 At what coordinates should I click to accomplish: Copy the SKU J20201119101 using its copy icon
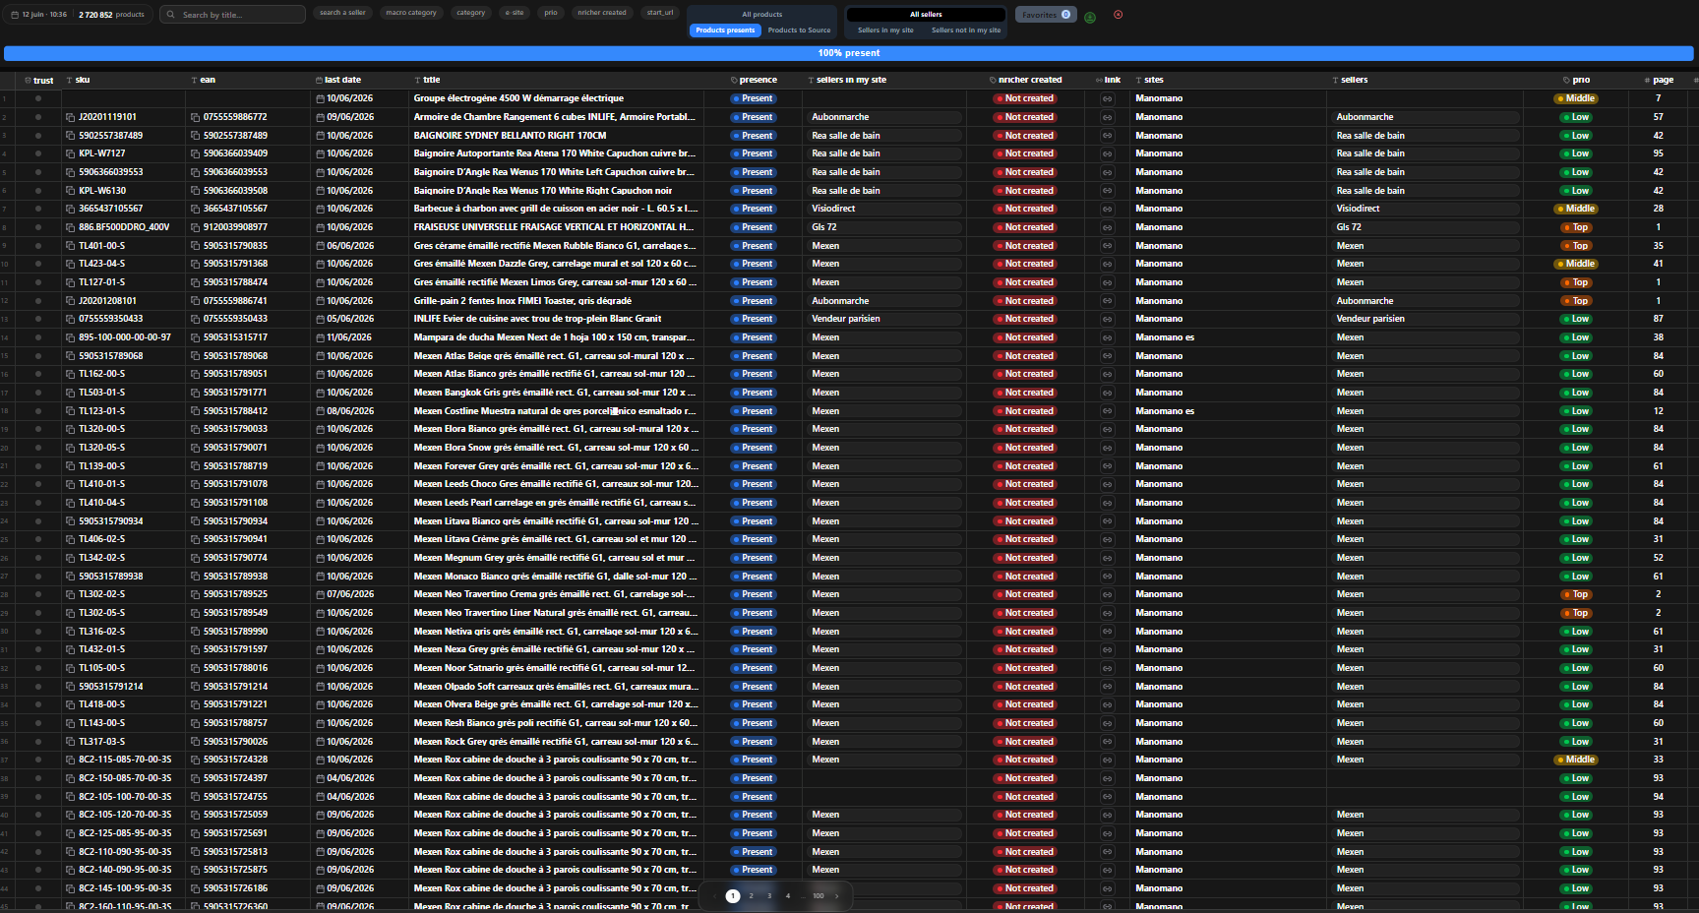(x=70, y=117)
